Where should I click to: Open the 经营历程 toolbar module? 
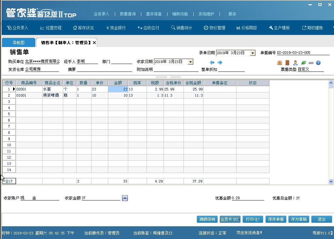click(x=51, y=27)
